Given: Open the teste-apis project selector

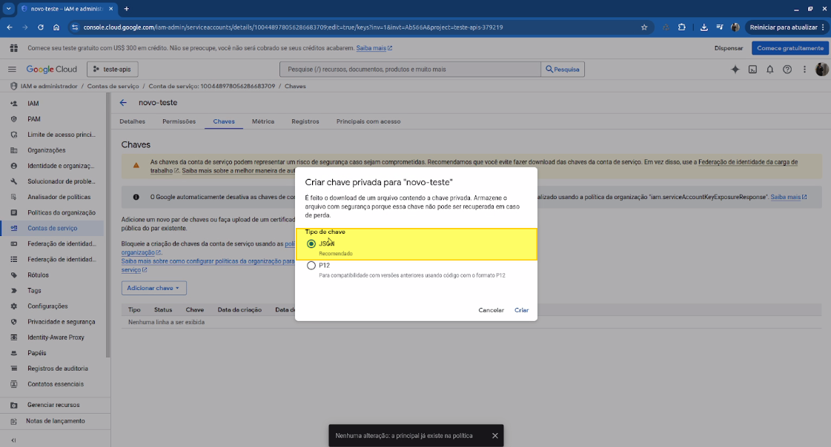Looking at the screenshot, I should tap(113, 70).
